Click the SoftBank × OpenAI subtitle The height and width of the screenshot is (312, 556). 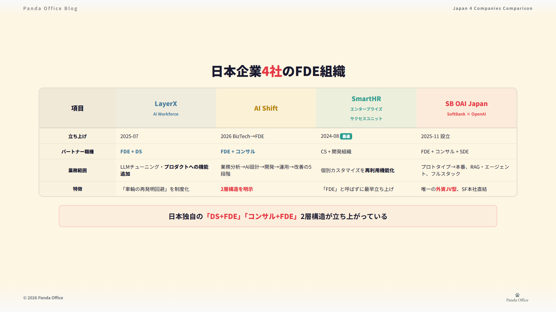click(x=467, y=114)
